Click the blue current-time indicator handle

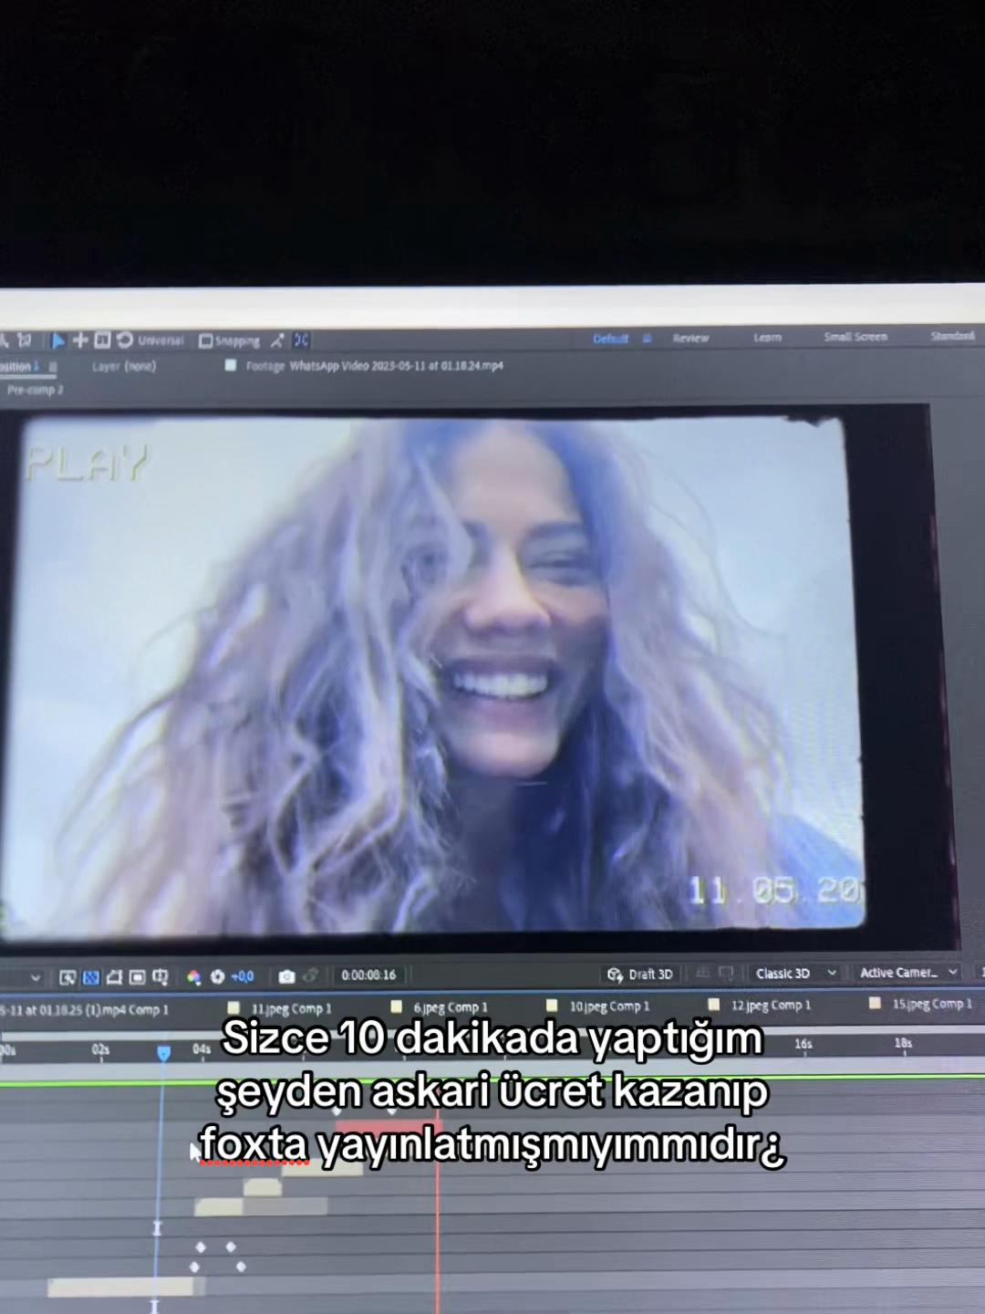(x=163, y=1054)
